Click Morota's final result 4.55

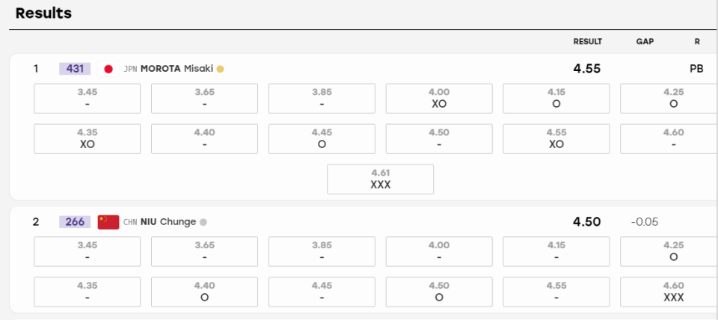pos(586,69)
